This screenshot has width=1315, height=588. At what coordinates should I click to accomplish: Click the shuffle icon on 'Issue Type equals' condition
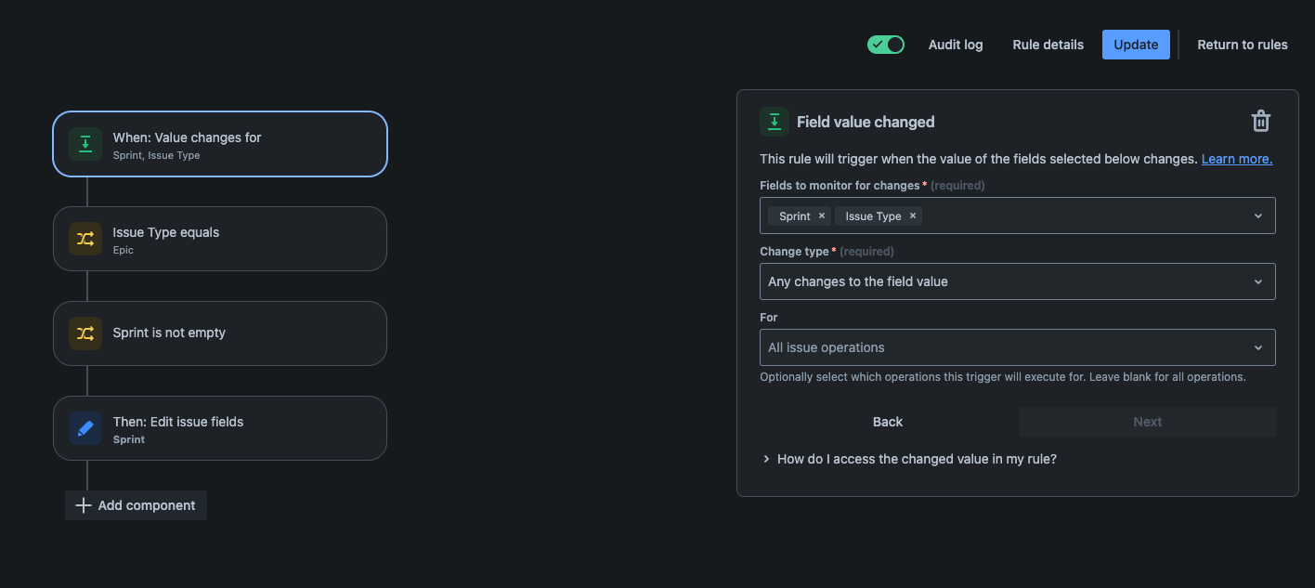tap(85, 239)
